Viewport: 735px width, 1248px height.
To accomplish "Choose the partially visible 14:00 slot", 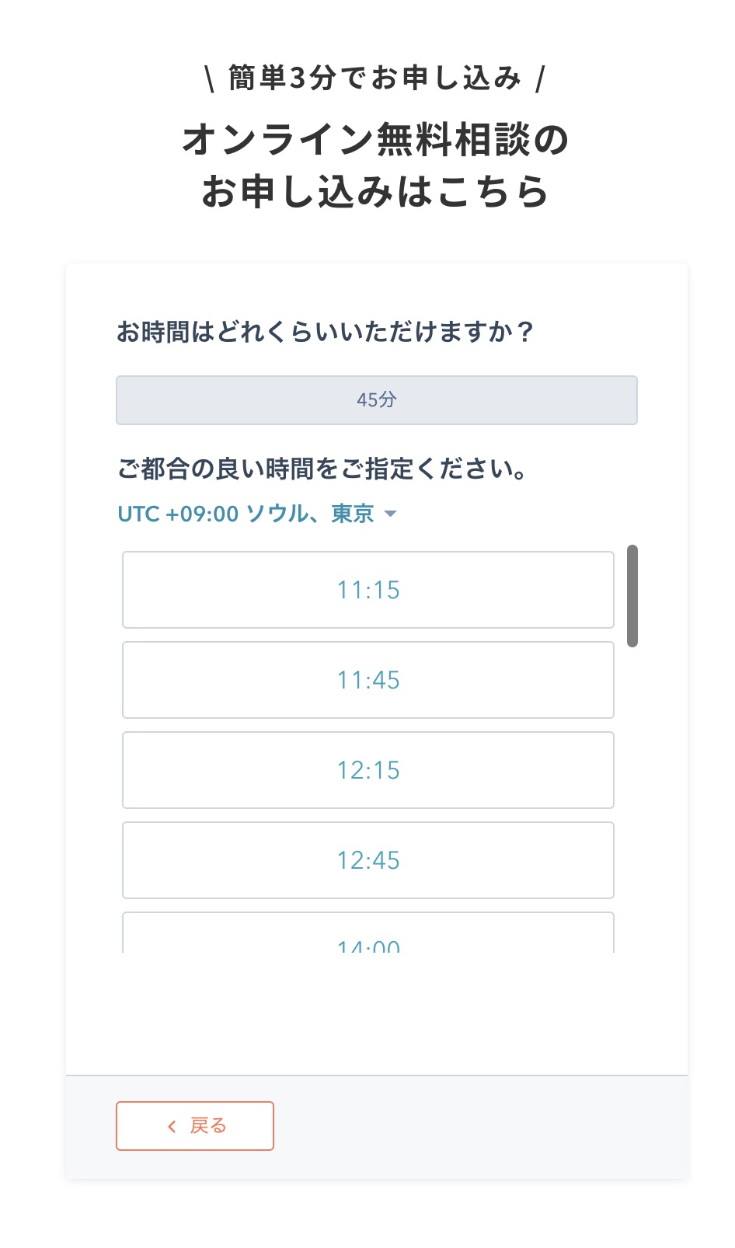I will tap(367, 936).
